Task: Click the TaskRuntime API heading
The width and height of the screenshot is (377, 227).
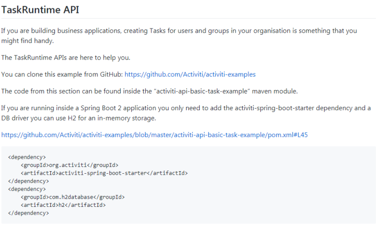Action: click(x=40, y=10)
